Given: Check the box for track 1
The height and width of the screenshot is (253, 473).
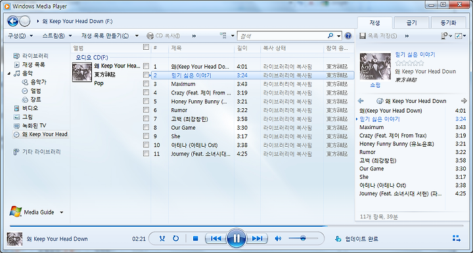Looking at the screenshot, I should 146,66.
